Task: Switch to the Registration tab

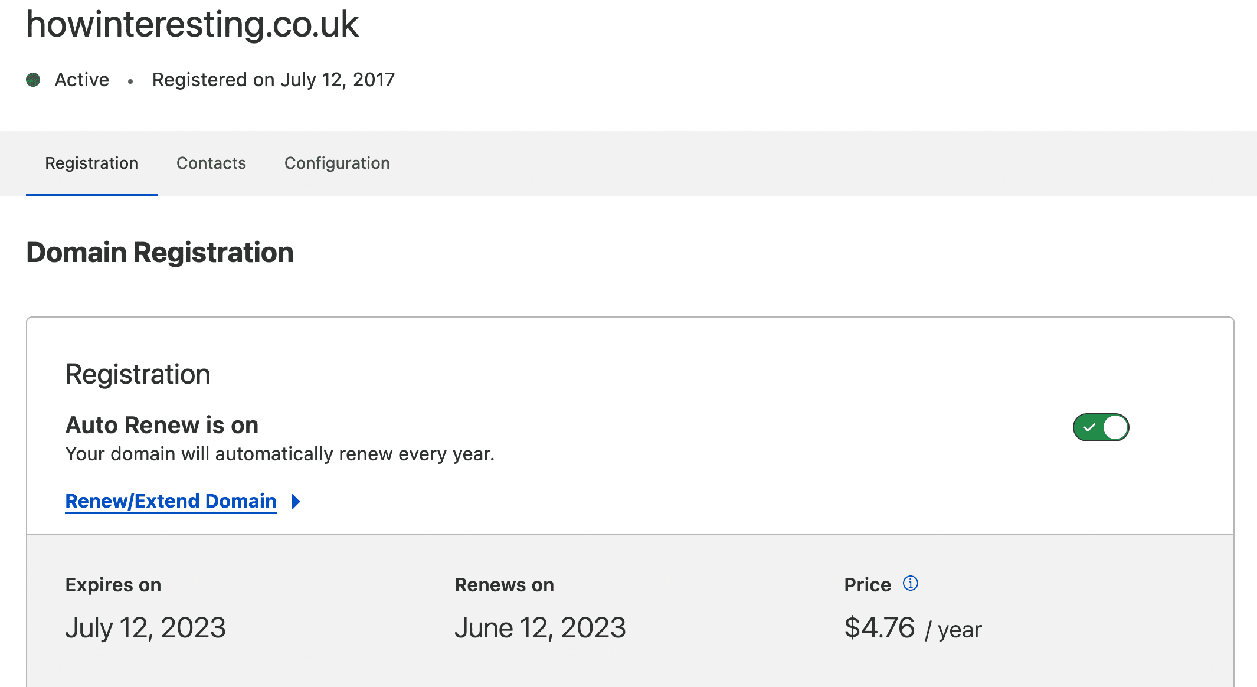Action: (x=91, y=163)
